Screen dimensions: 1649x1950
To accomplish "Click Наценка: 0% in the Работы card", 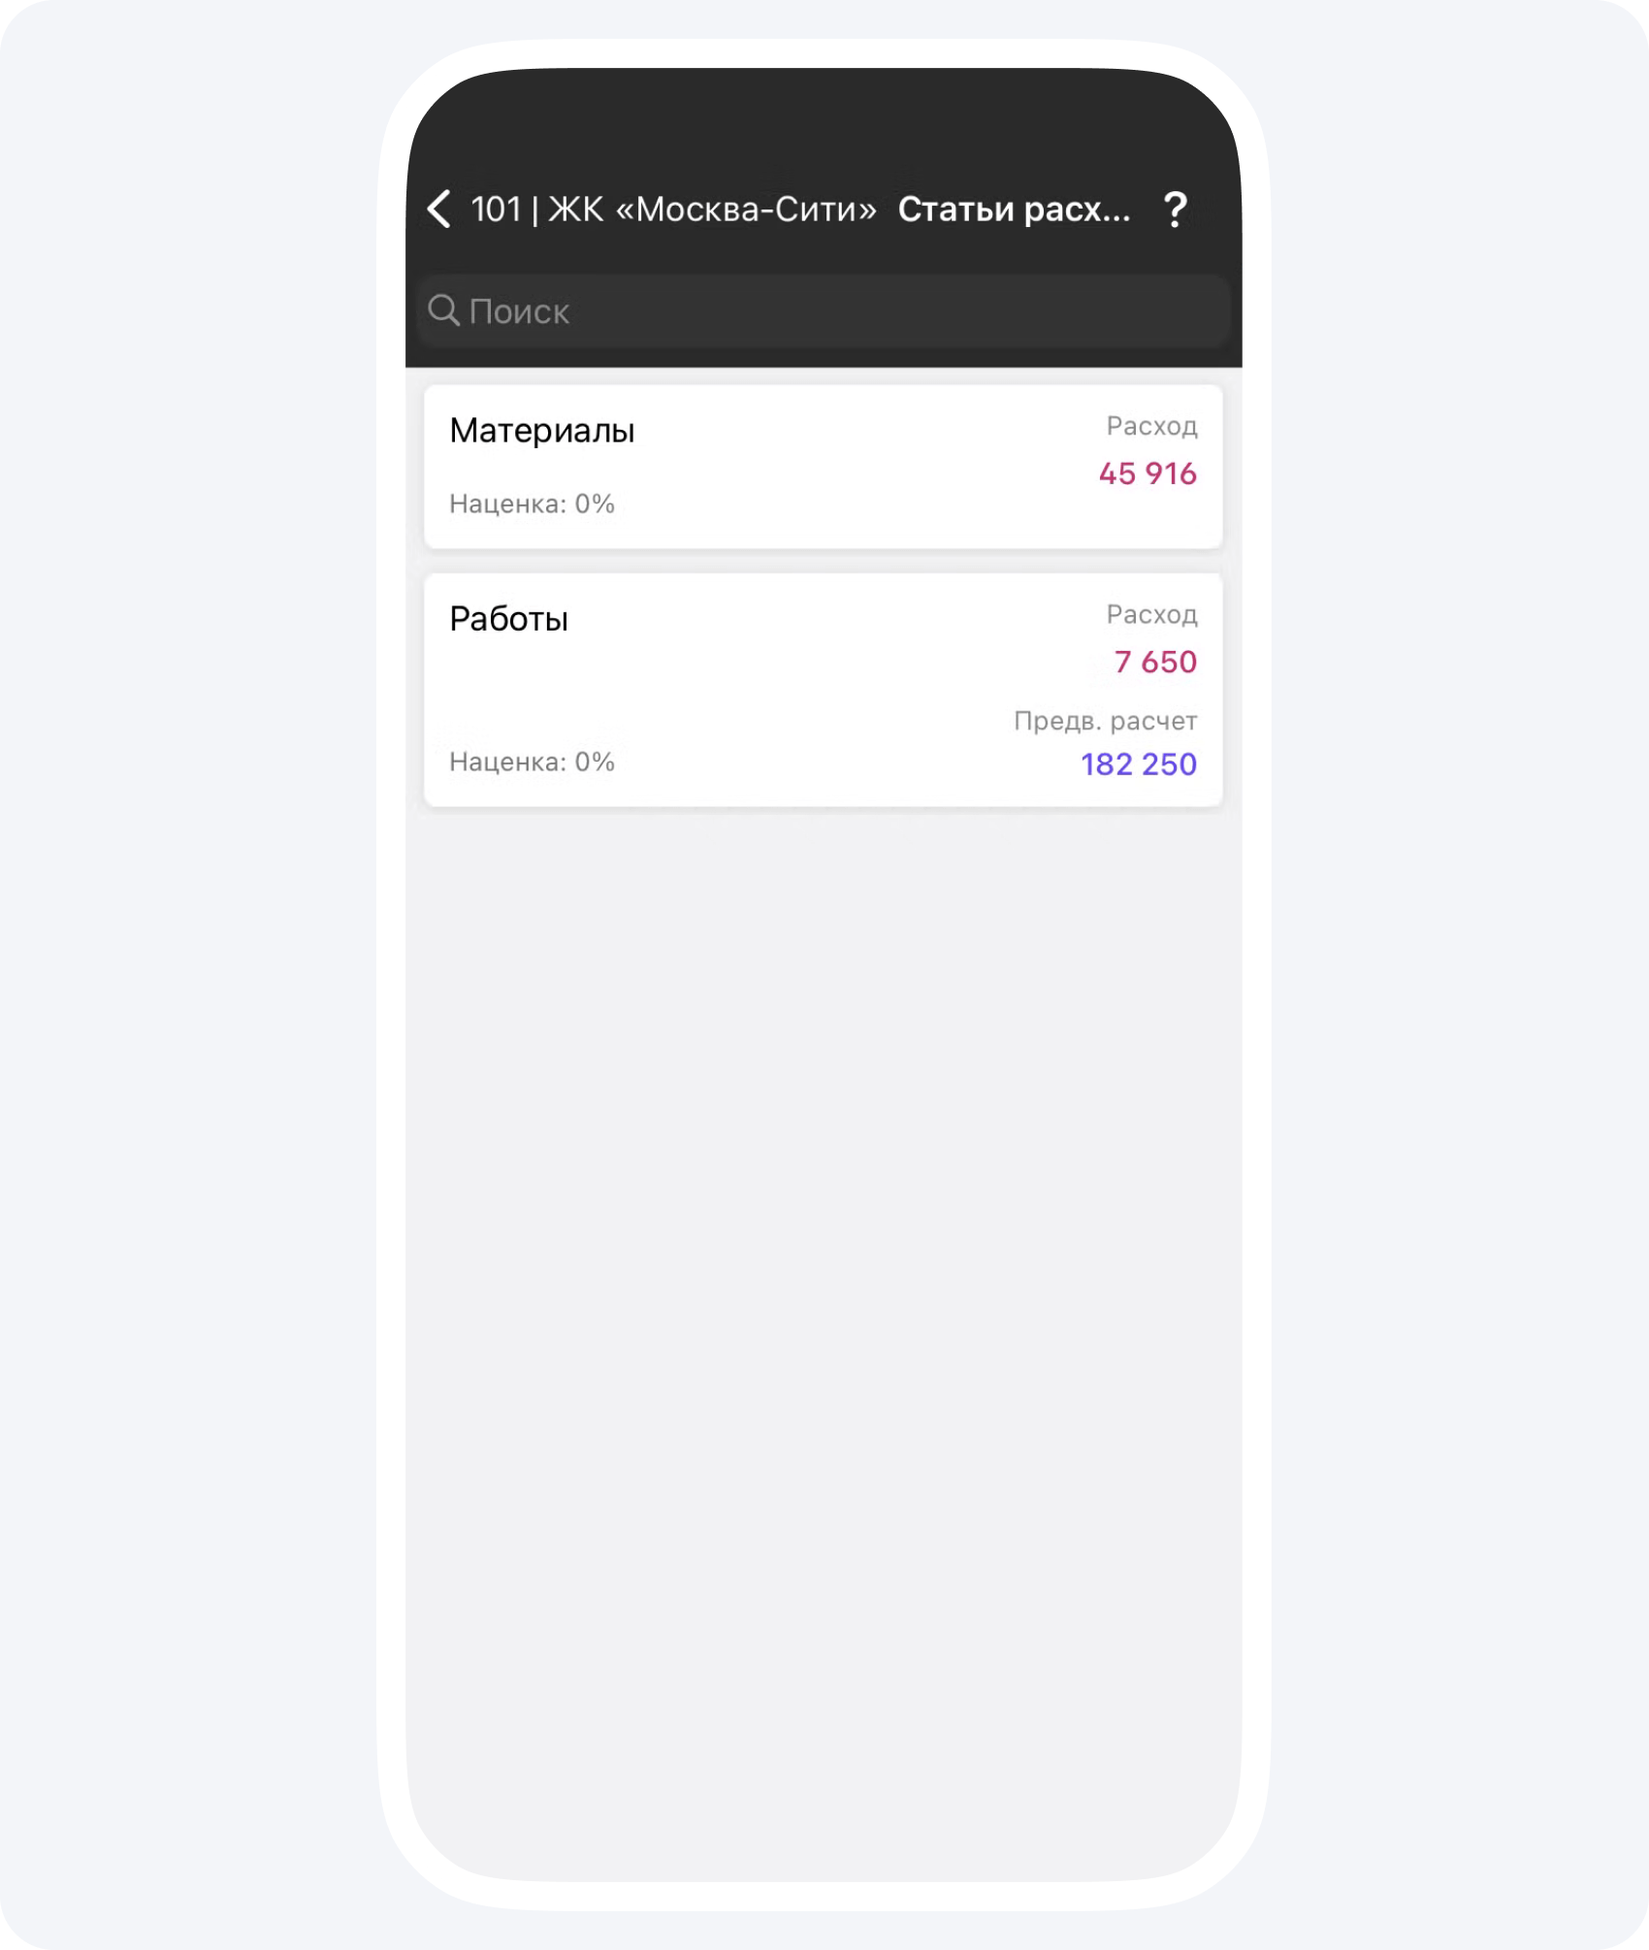I will click(x=532, y=763).
